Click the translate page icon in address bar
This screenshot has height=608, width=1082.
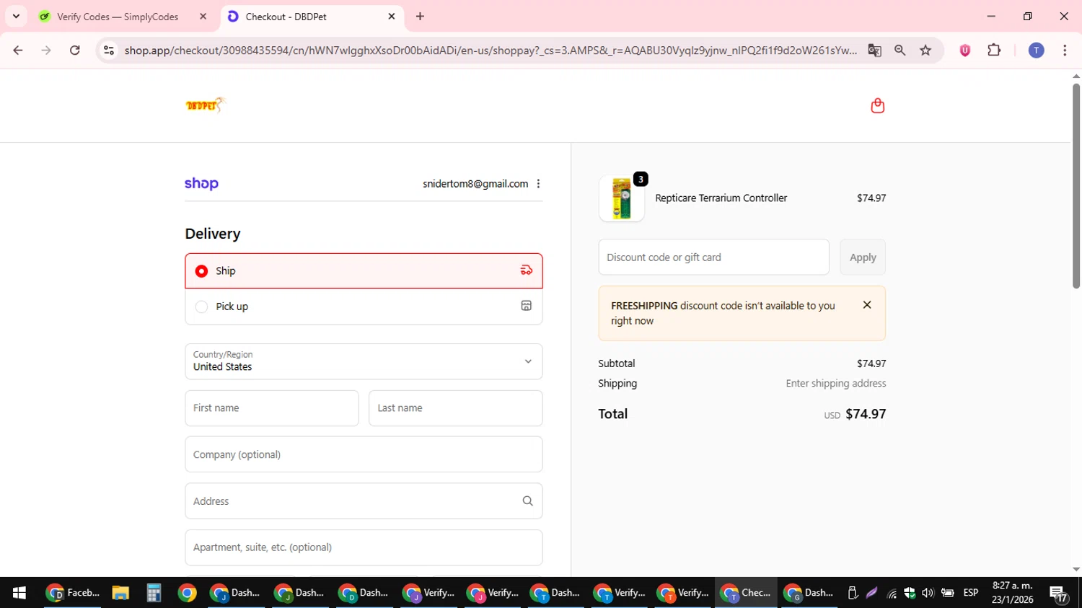[x=874, y=50]
